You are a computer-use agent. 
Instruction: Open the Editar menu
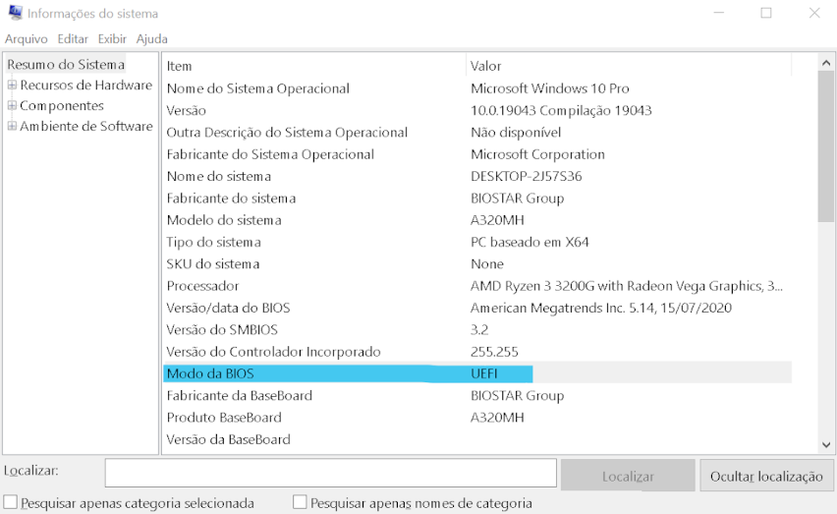[73, 39]
